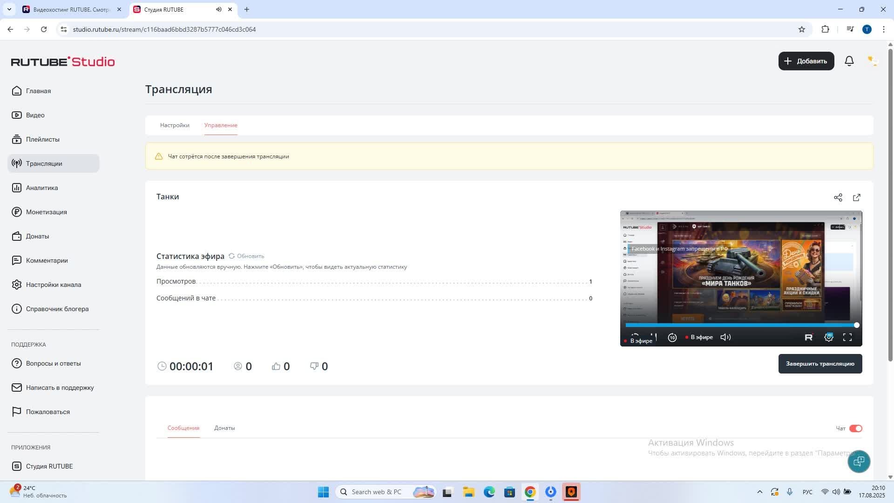
Task: Open player HD quality settings
Action: pyautogui.click(x=829, y=337)
